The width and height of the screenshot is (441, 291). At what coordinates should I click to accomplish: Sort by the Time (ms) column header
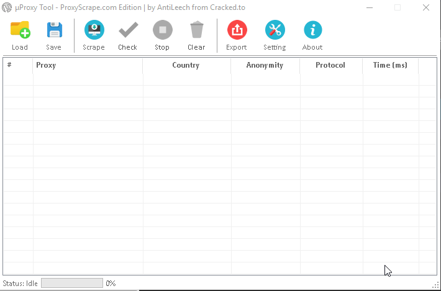click(391, 65)
